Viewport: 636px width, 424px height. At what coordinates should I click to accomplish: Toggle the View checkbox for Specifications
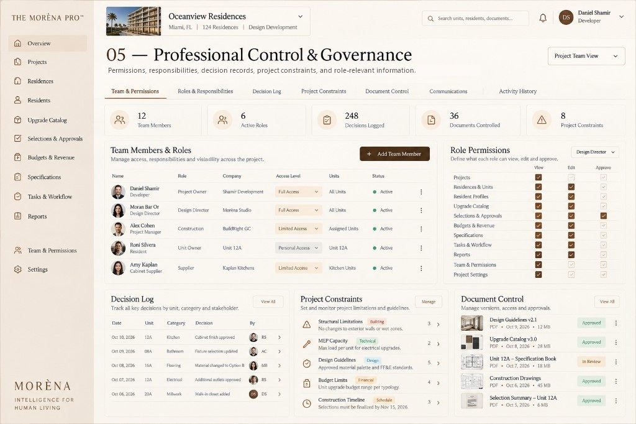coord(538,235)
